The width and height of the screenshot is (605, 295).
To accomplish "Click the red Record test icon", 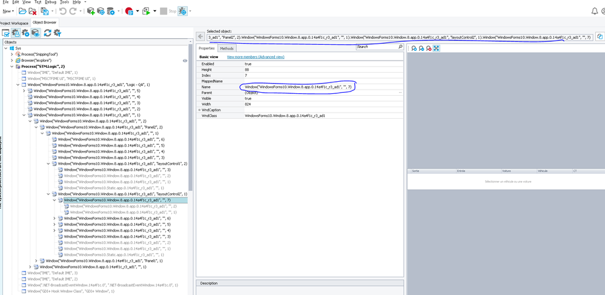I will 129,11.
